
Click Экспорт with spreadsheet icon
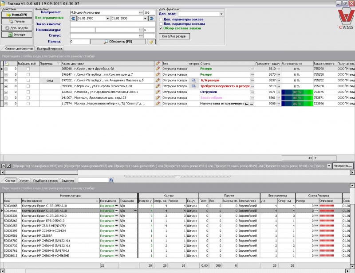pos(16,34)
